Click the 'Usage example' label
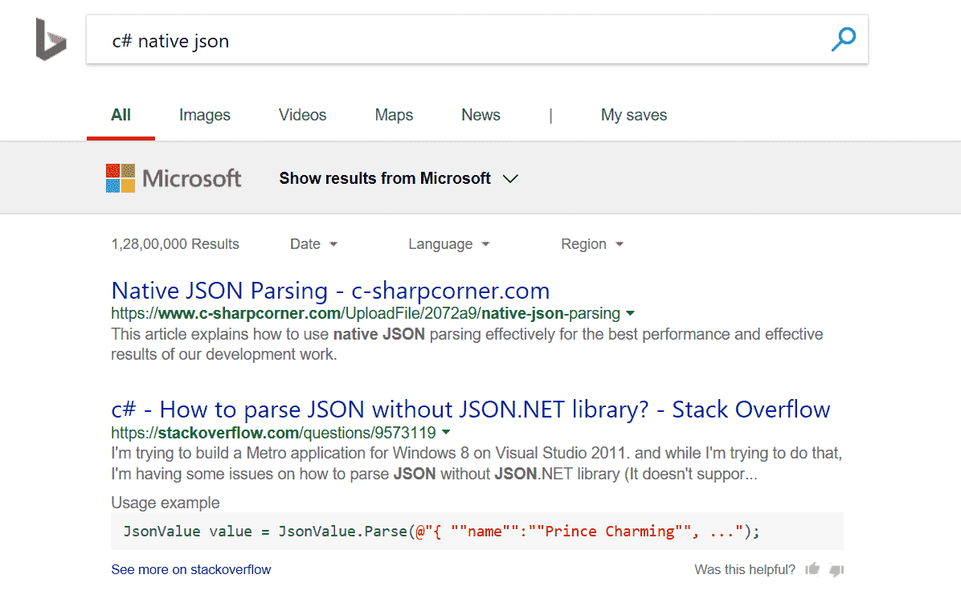The height and width of the screenshot is (599, 961). pyautogui.click(x=166, y=503)
